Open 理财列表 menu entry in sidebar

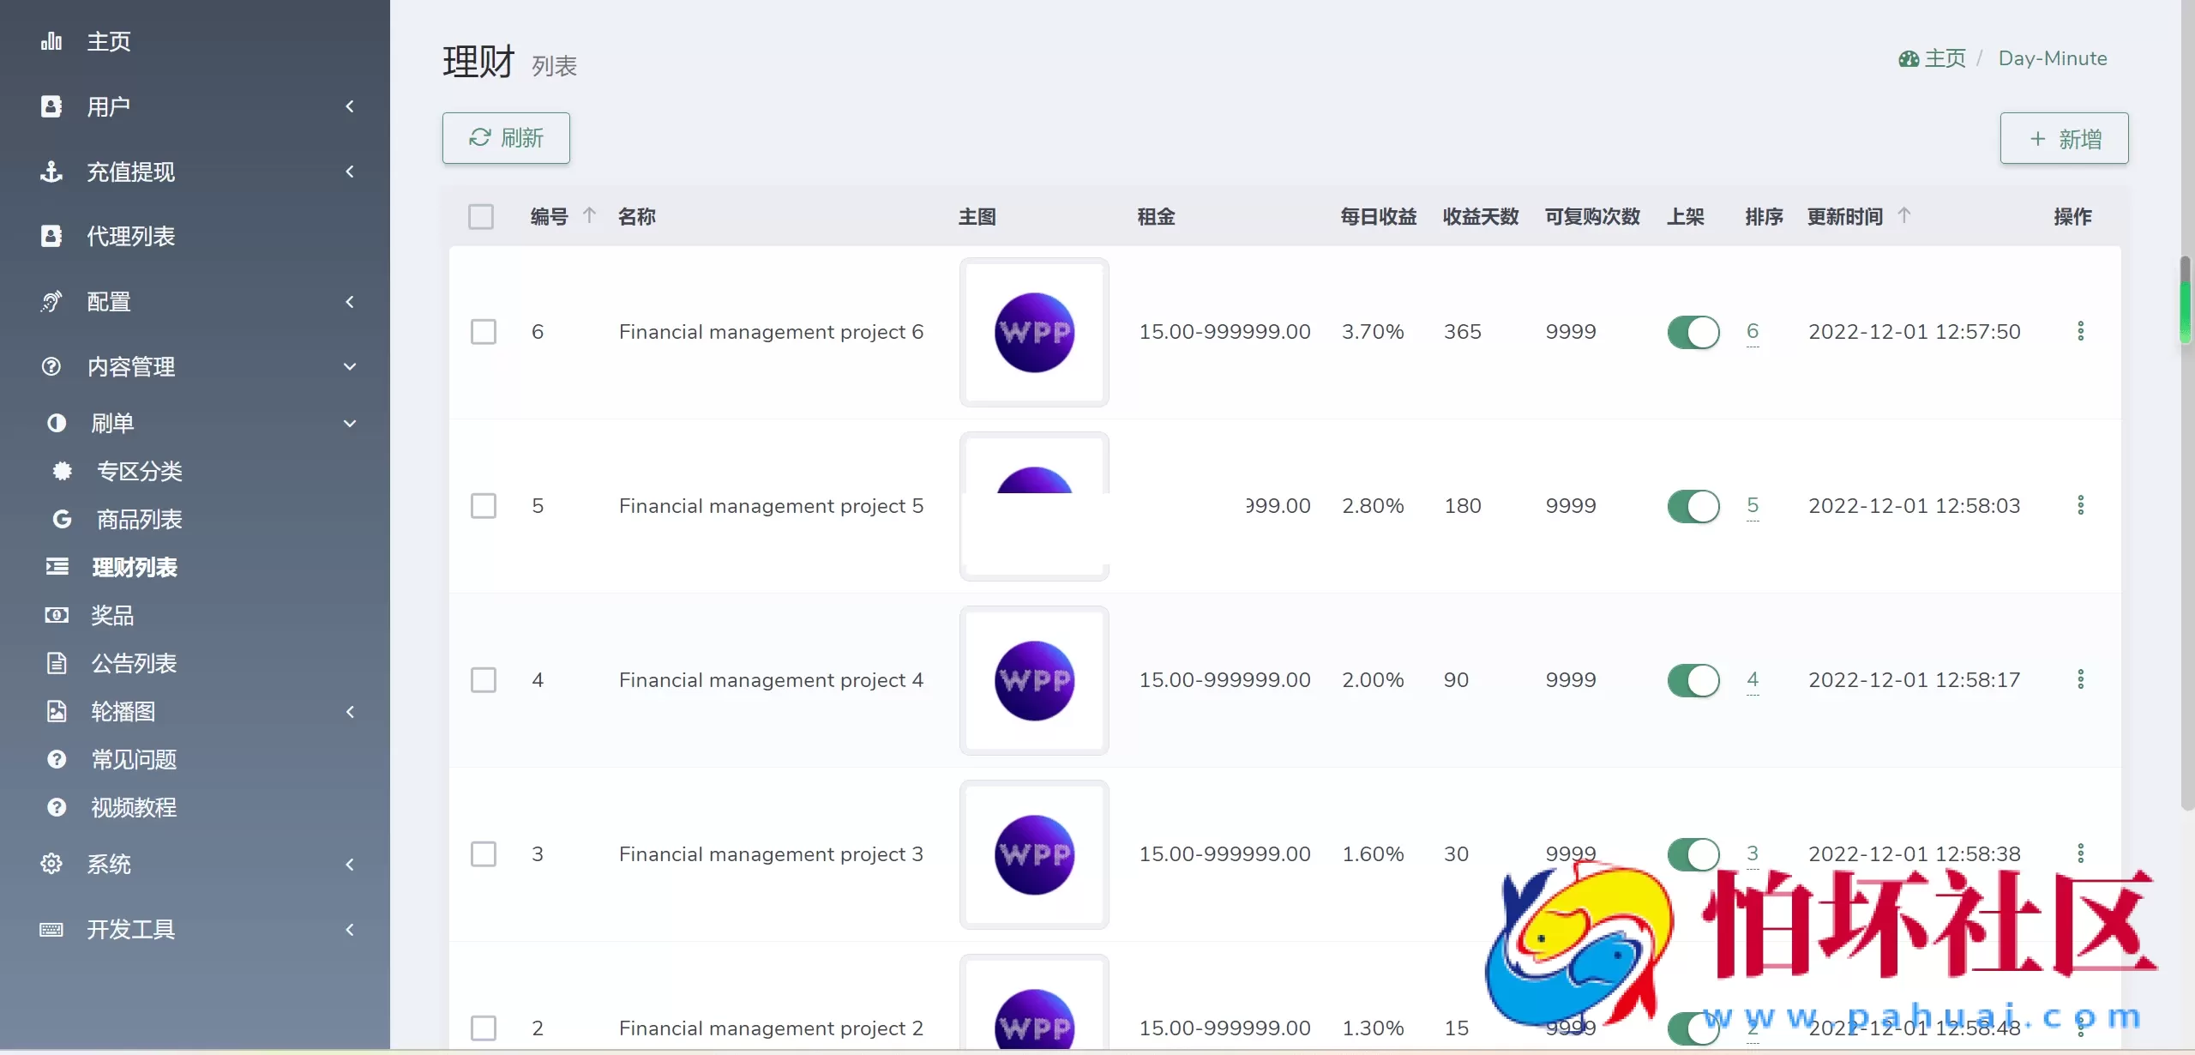pyautogui.click(x=135, y=567)
